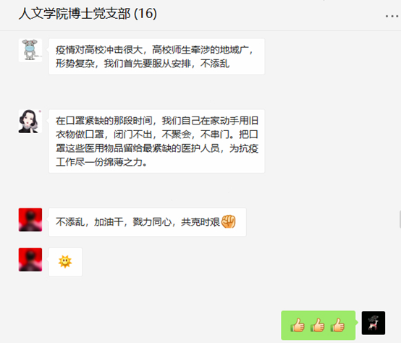The width and height of the screenshot is (401, 343).
Task: Click the red avatar beside the sun emoji
Action: pos(30,260)
